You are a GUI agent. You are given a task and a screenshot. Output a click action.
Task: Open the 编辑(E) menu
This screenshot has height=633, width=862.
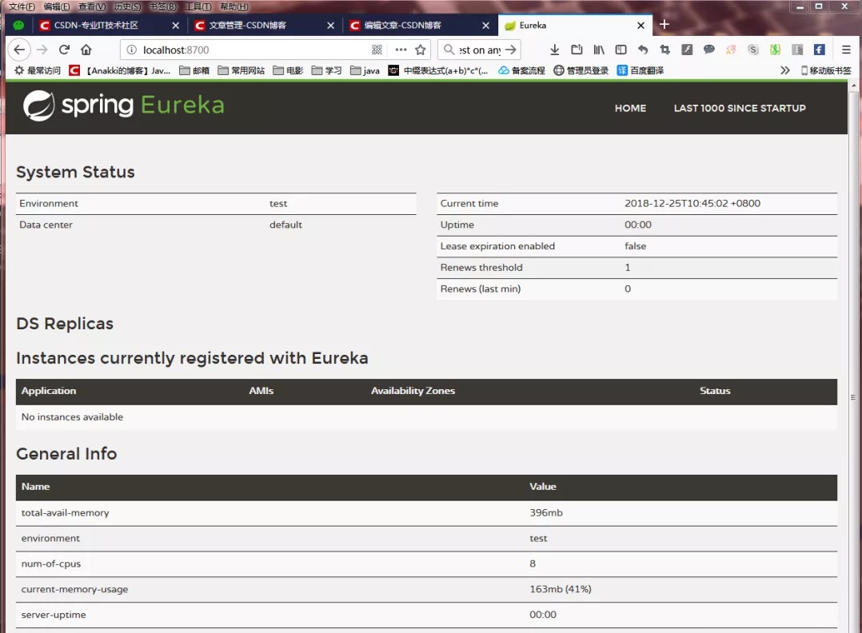pyautogui.click(x=57, y=6)
